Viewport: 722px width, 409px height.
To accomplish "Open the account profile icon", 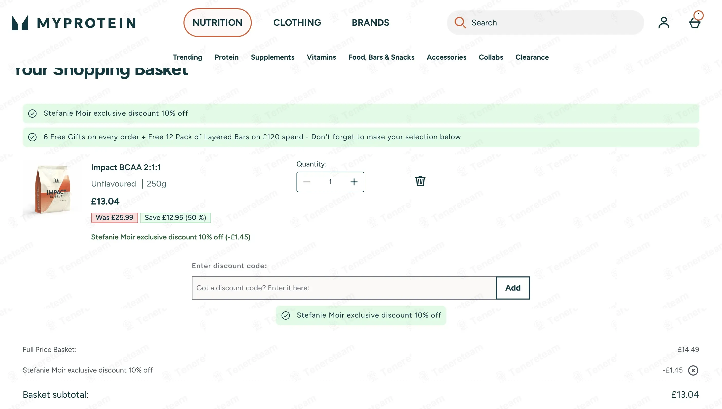I will [x=664, y=22].
